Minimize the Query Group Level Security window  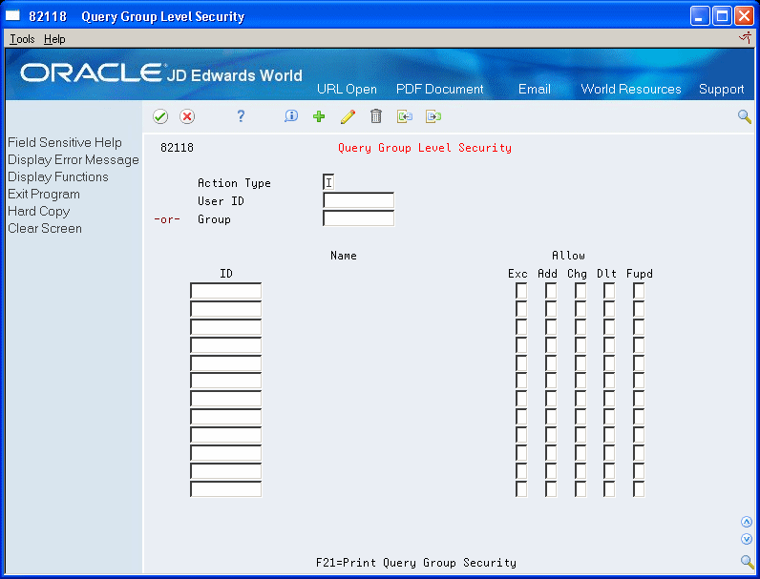pyautogui.click(x=700, y=16)
